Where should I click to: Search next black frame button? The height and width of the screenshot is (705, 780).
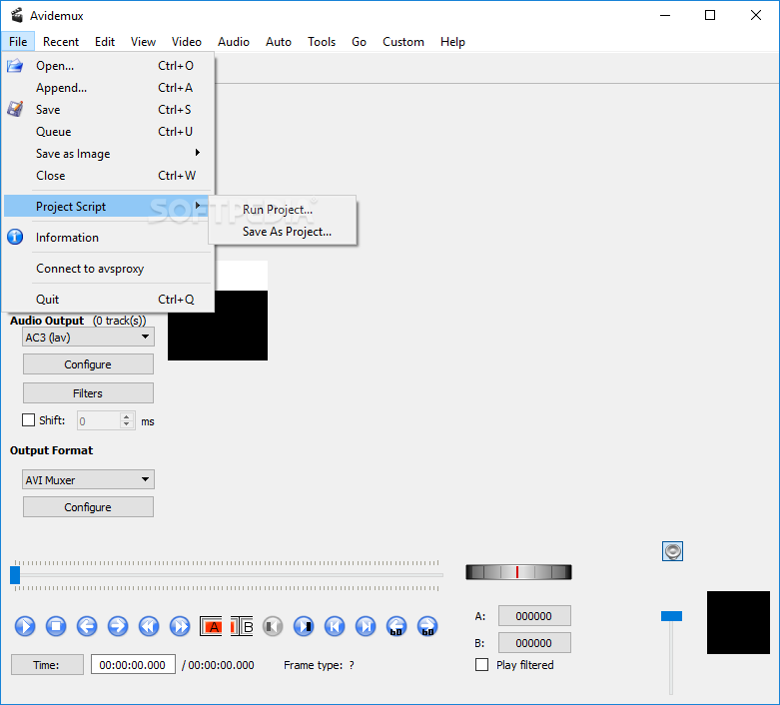click(304, 626)
